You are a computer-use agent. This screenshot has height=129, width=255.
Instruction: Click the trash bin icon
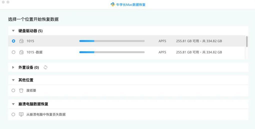(21, 90)
